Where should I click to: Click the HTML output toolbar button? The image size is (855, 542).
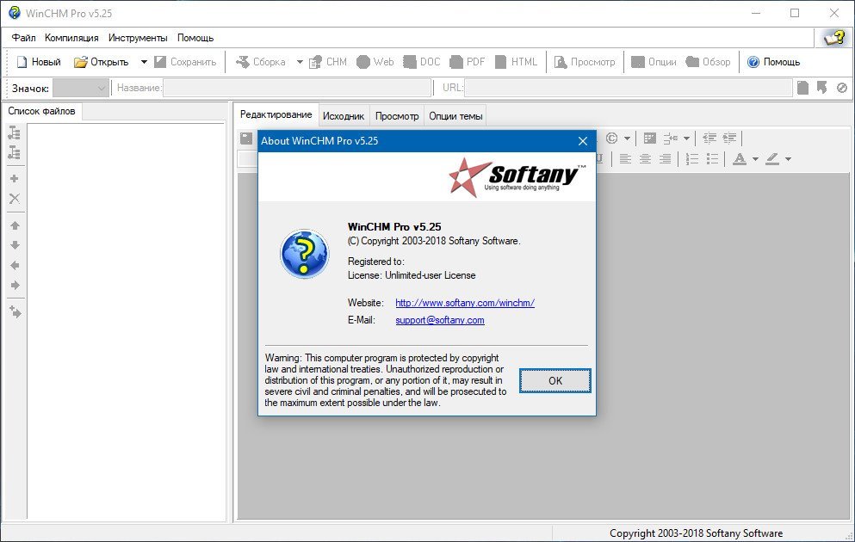coord(516,62)
